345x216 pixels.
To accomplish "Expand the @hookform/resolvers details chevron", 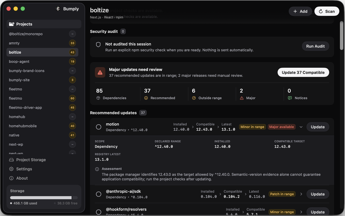I will 301,212.
